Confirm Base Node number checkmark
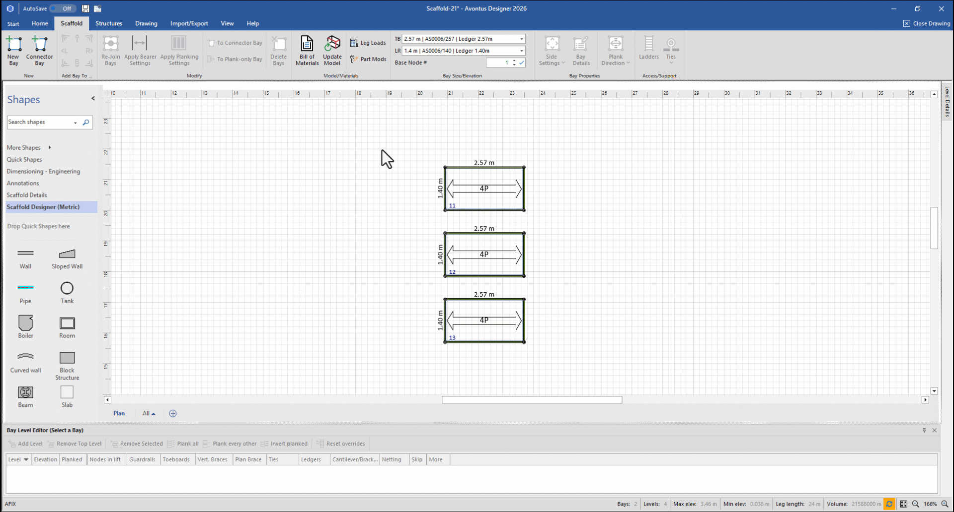The height and width of the screenshot is (512, 954). pos(522,63)
